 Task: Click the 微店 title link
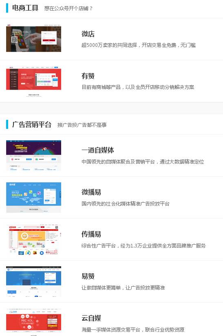88,34
